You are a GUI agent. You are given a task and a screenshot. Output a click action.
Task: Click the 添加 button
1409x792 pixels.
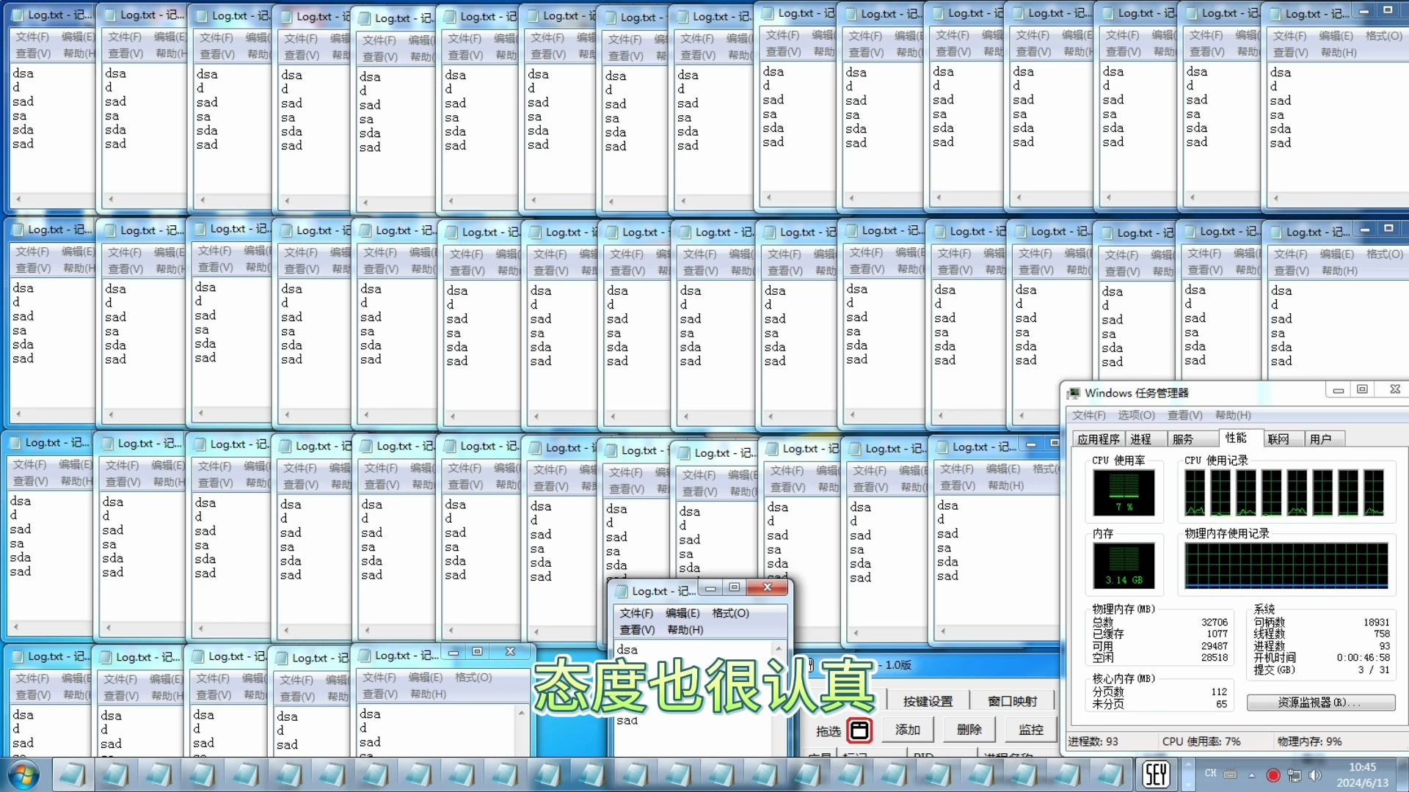coord(907,730)
